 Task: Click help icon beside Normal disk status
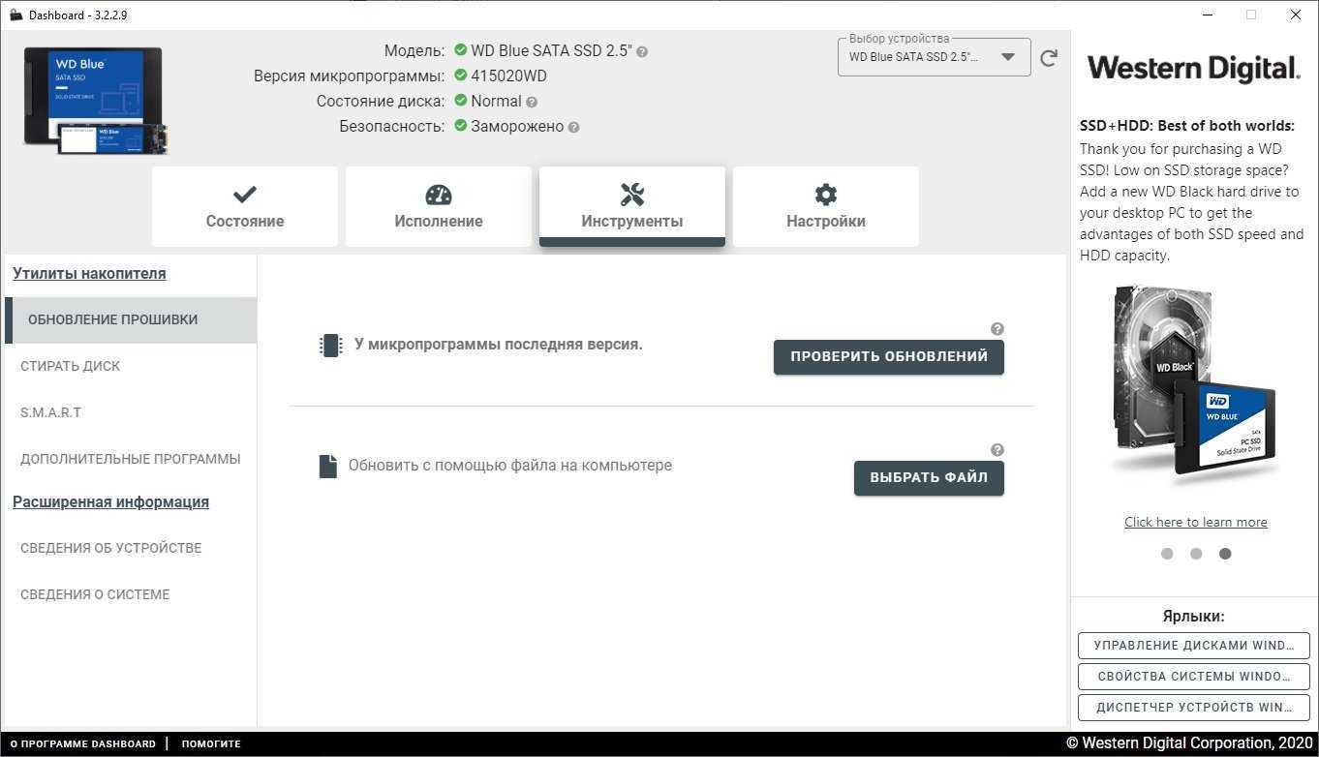[x=532, y=102]
